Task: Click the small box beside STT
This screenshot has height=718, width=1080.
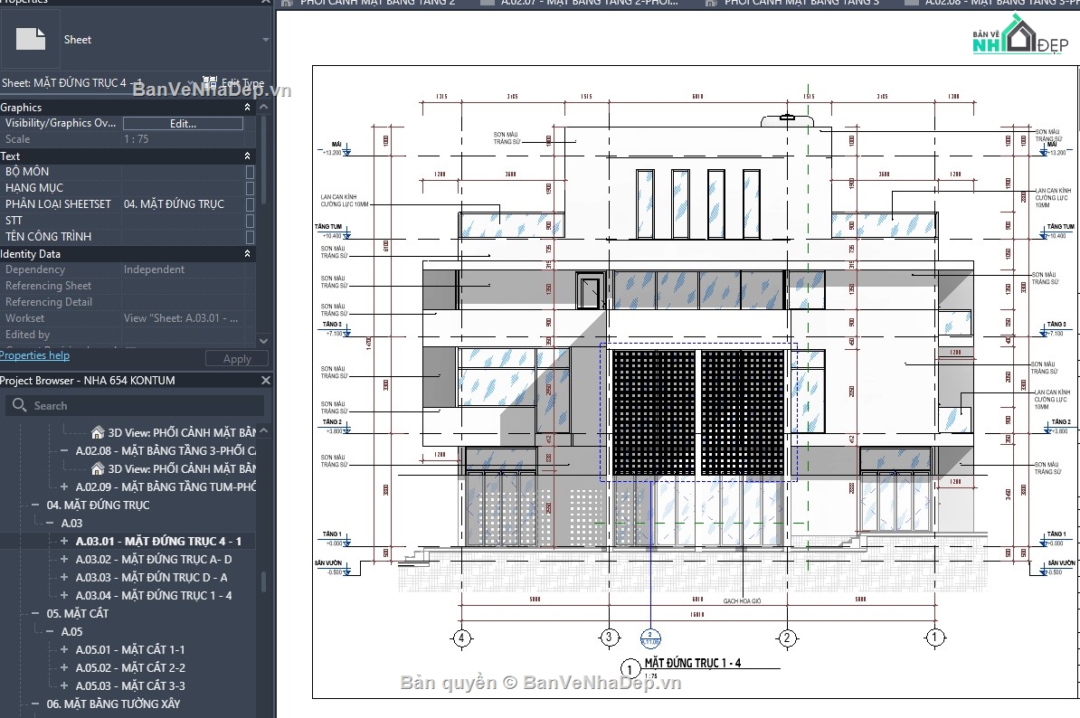Action: (x=250, y=221)
